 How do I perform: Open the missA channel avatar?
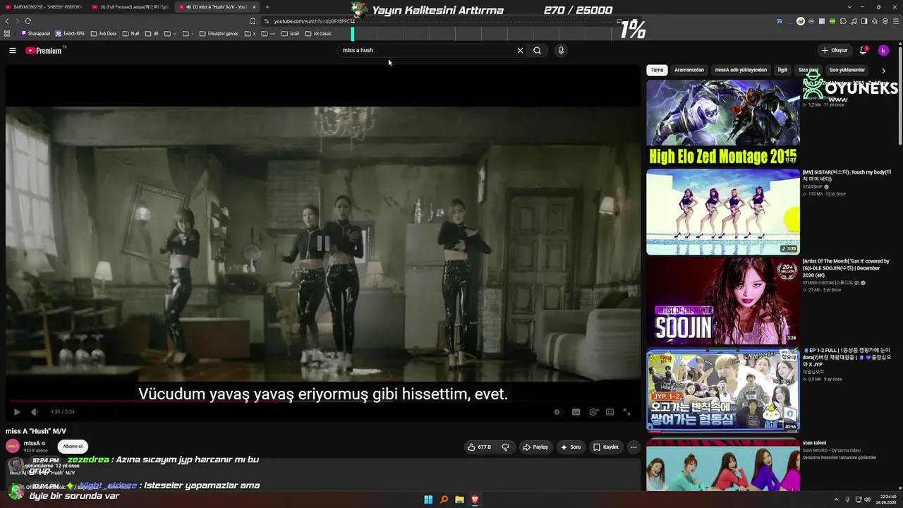tap(13, 446)
